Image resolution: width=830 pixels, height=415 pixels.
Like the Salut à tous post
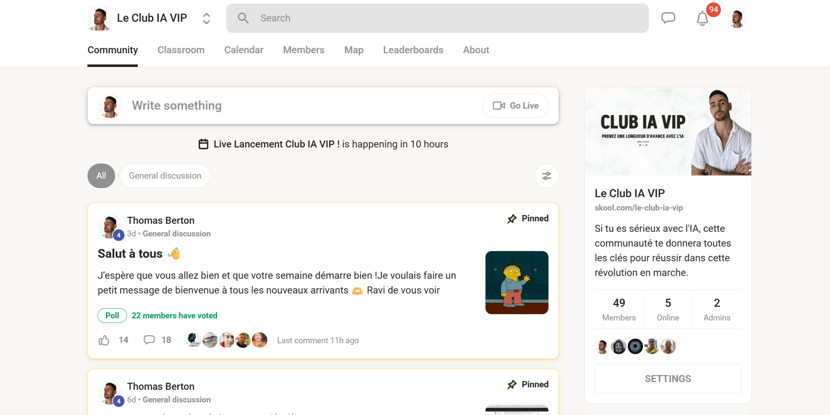pyautogui.click(x=104, y=340)
